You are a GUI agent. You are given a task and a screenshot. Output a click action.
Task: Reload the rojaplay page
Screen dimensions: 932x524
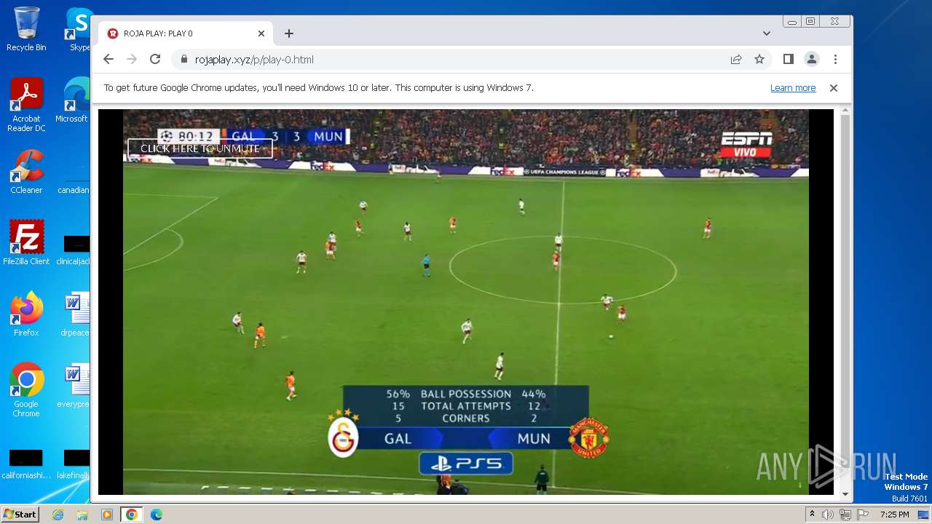155,60
